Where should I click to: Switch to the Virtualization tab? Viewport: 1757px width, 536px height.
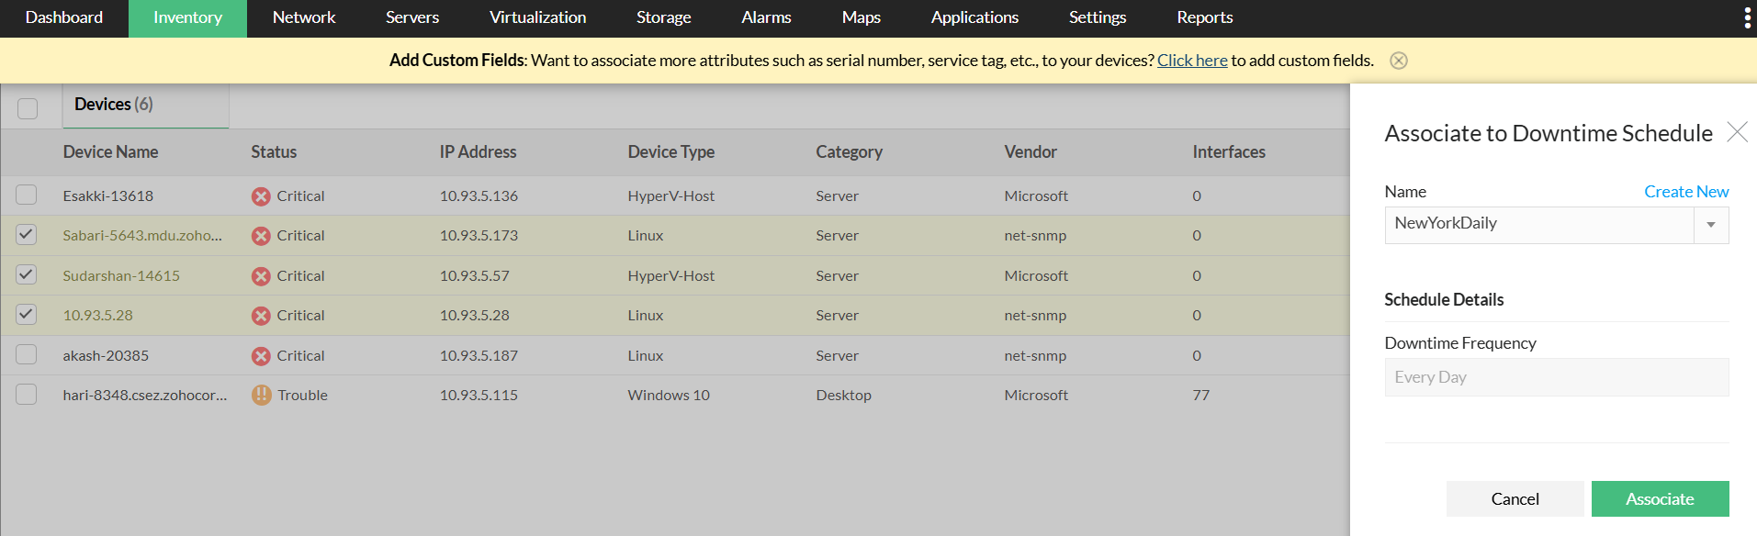tap(537, 17)
